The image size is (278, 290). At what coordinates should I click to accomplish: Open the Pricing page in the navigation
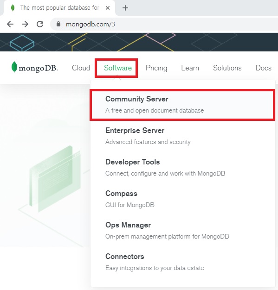click(156, 68)
